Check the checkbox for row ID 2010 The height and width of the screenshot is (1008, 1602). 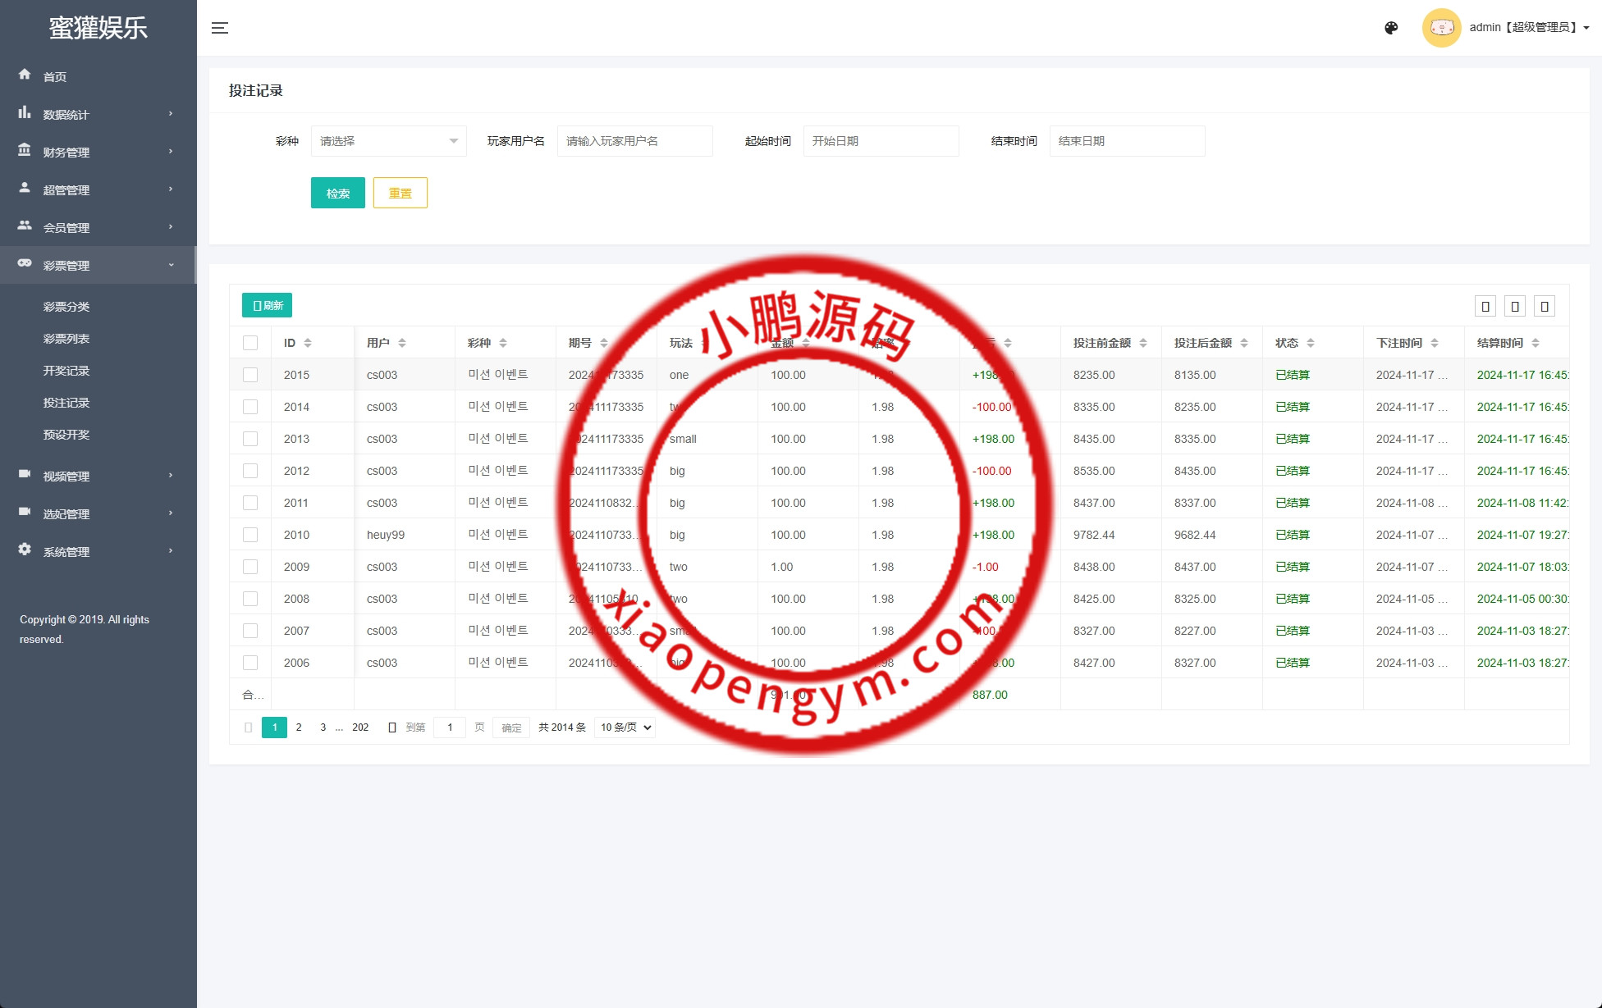[x=250, y=535]
